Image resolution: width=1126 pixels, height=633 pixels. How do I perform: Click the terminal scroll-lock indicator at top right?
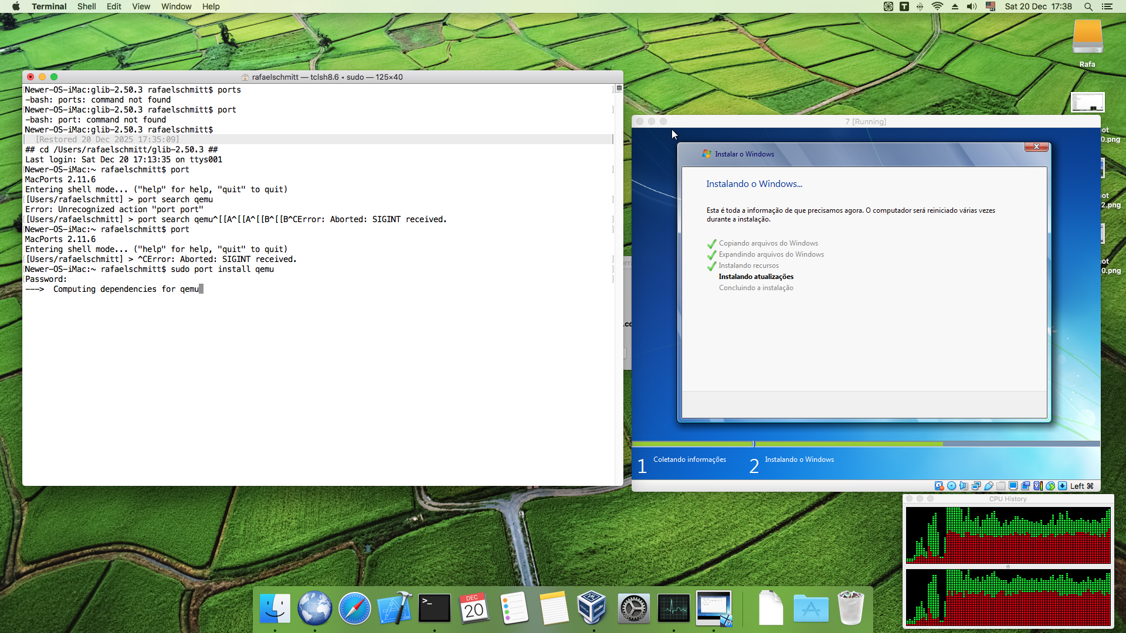[619, 88]
